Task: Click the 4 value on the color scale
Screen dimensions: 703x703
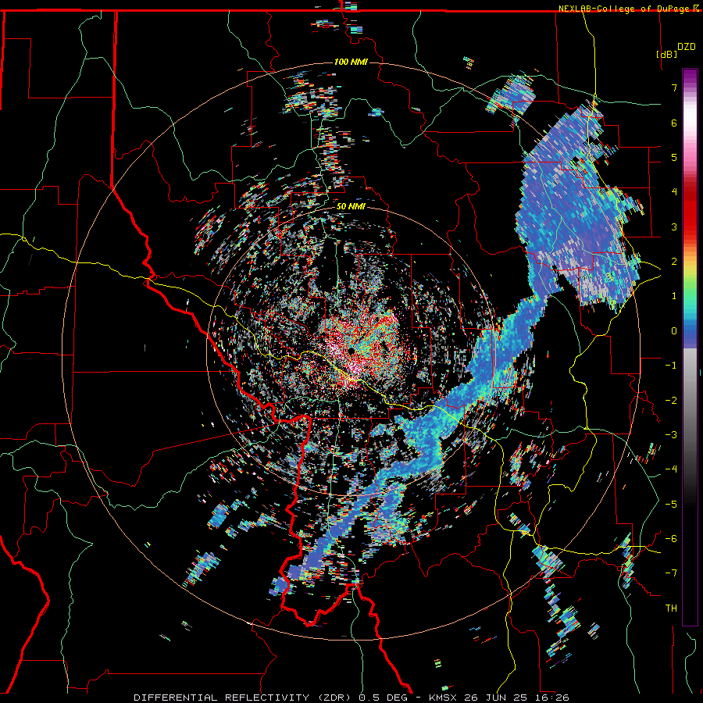Action: 674,192
